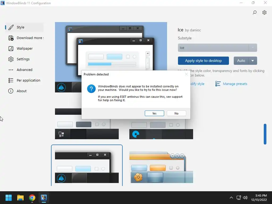The image size is (272, 204).
Task: Select Download more in sidebar
Action: [24, 38]
